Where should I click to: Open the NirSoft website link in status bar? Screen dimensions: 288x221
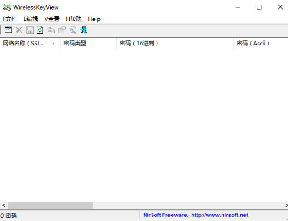(x=196, y=215)
